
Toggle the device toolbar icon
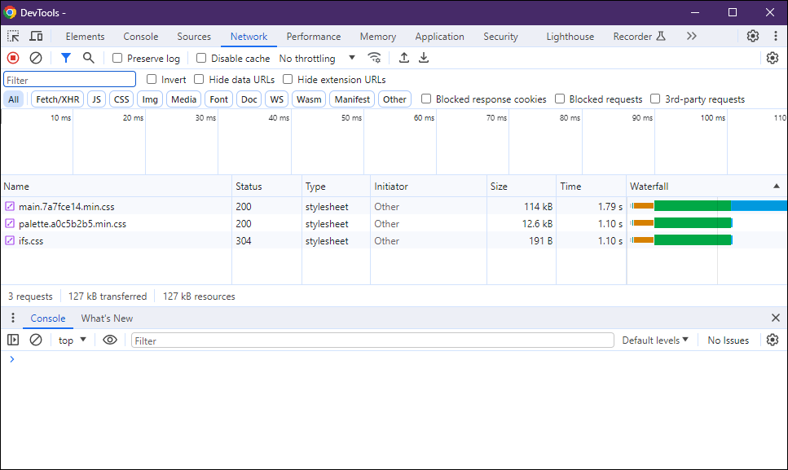point(36,37)
